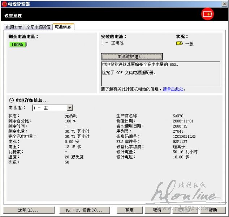Confirm with the 确定 button
This screenshot has height=217, width=229.
click(129, 210)
